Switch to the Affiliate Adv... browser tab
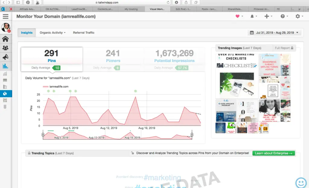309x188 pixels. [27, 9]
